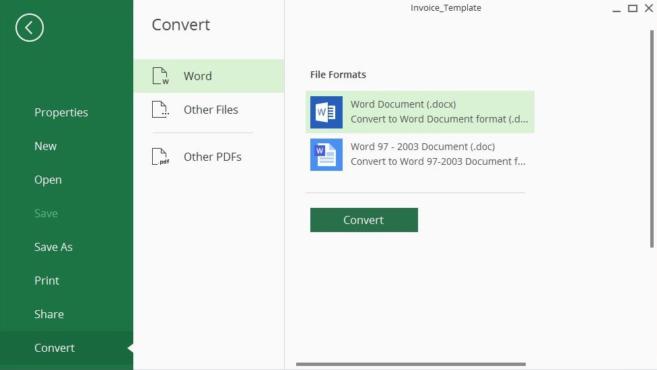Switch to Other PDFs conversion category
Screen dimensions: 657x370
[209, 157]
